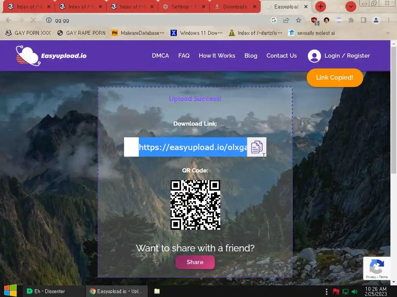
Task: Close the Downloads tab
Action: (x=254, y=7)
